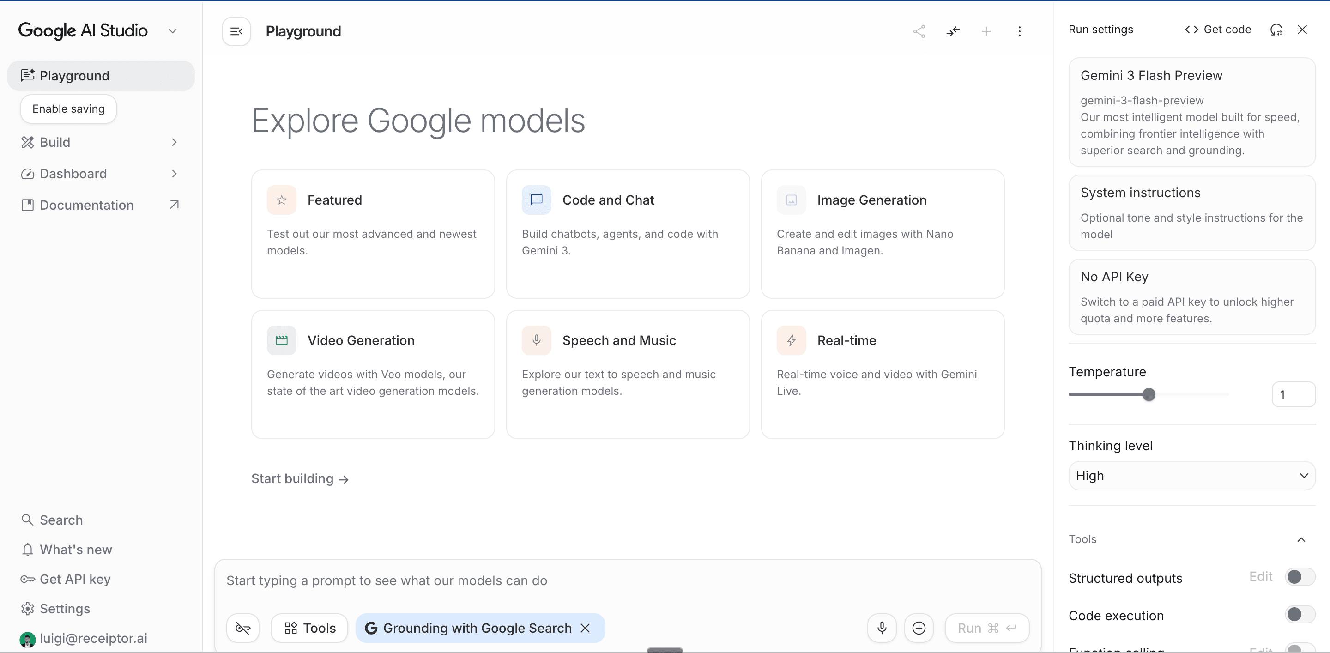
Task: Click the Enable saving button
Action: (x=68, y=109)
